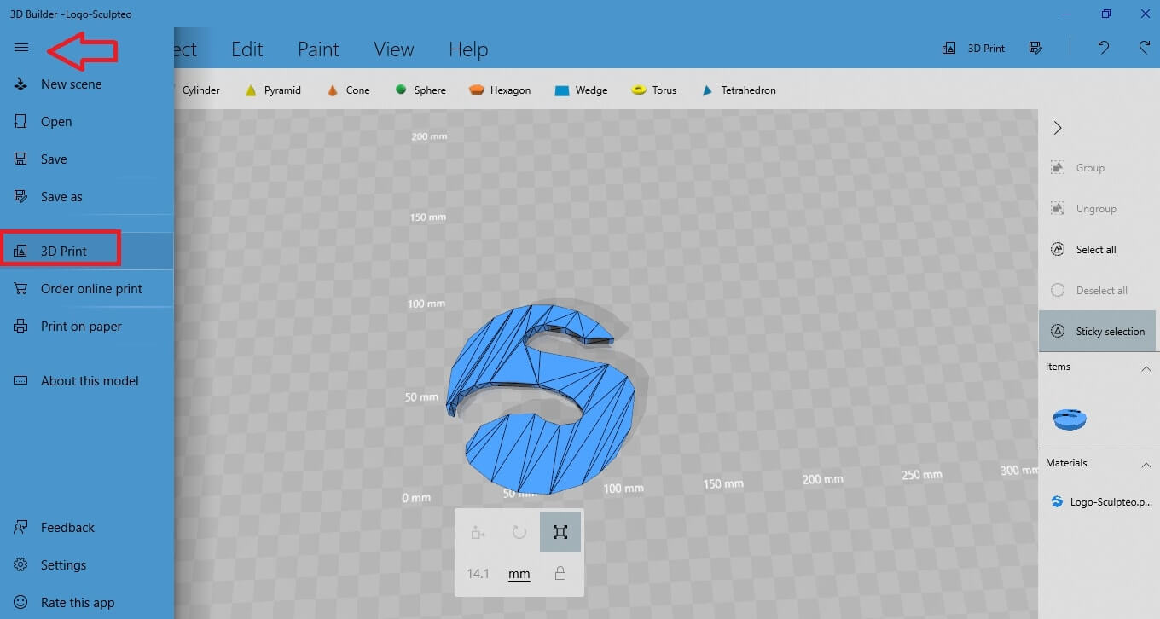Click the About this model icon
Image resolution: width=1160 pixels, height=619 pixels.
point(21,381)
